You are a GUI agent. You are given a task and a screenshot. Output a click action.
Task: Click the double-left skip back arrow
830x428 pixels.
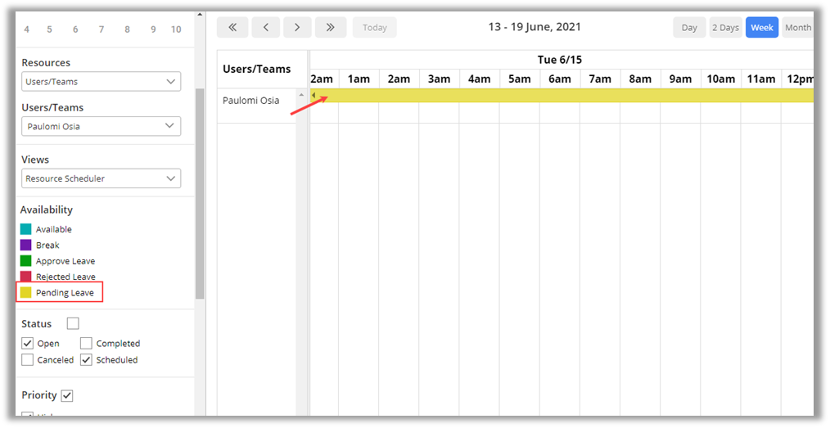[x=232, y=28]
